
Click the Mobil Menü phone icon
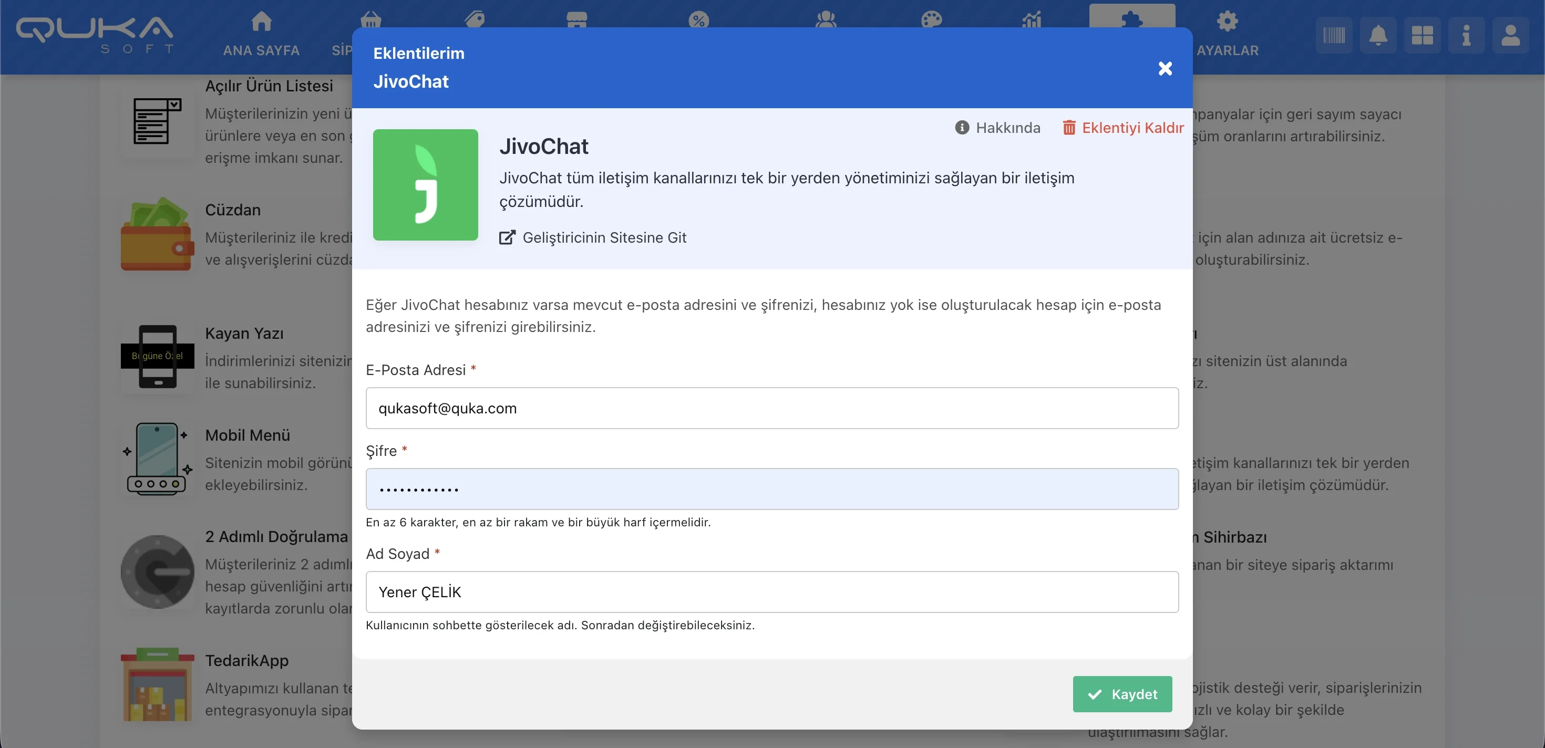[x=157, y=459]
